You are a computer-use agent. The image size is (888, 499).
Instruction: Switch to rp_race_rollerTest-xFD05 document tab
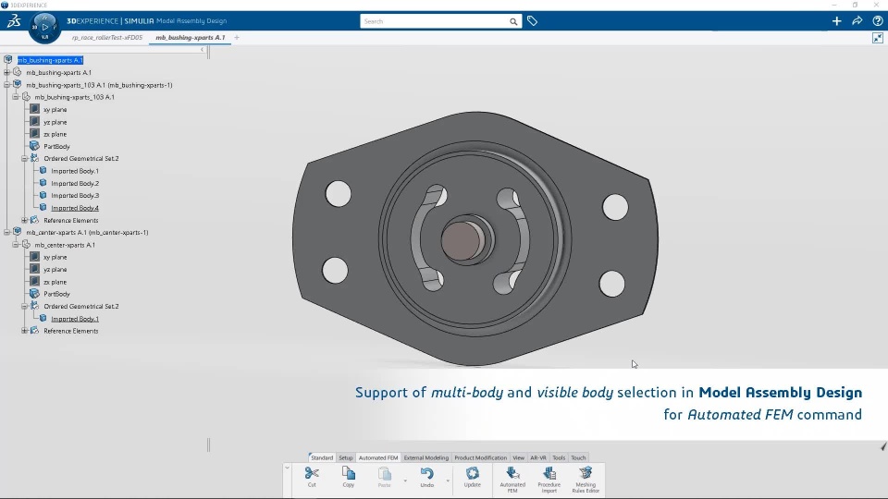[x=107, y=38]
